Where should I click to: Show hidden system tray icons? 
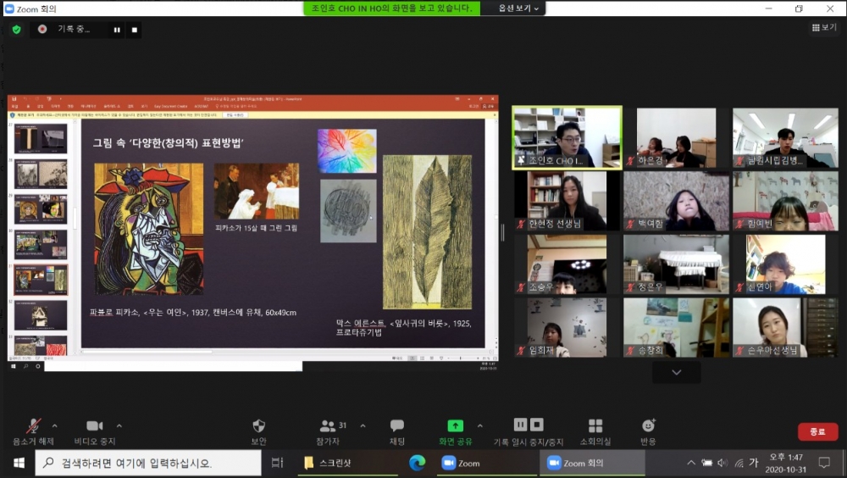[691, 463]
